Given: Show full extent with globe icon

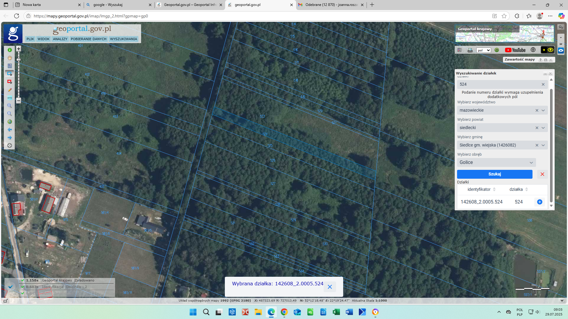Looking at the screenshot, I should [x=9, y=122].
